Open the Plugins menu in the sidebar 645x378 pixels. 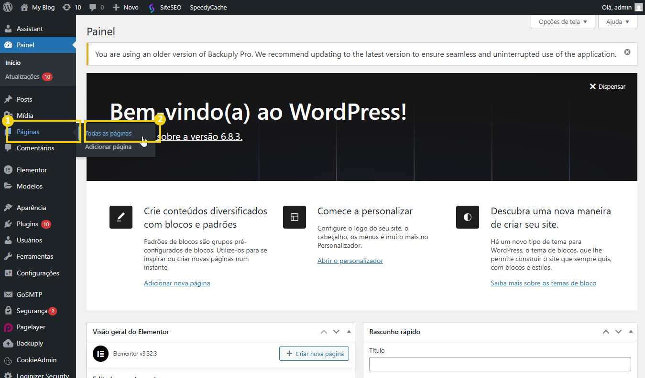coord(27,224)
